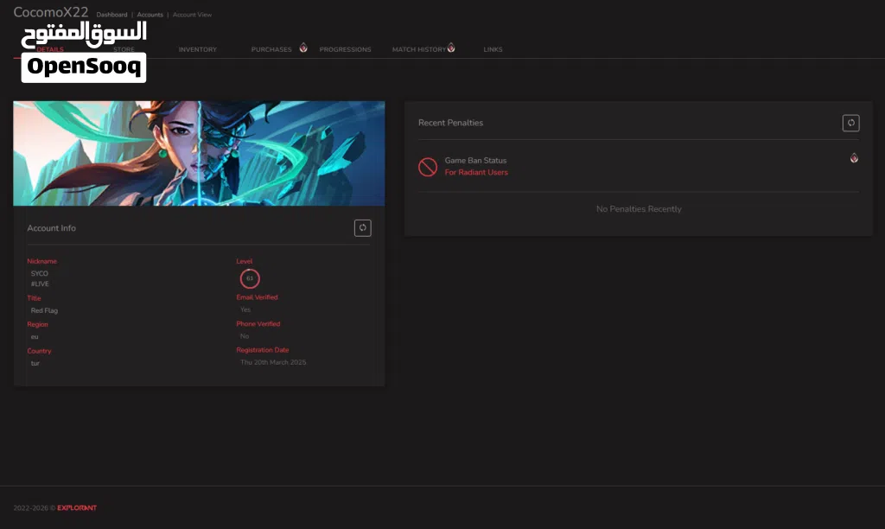Screen dimensions: 885x529
Task: Click the No Penalties Recently message
Action: click(x=639, y=209)
